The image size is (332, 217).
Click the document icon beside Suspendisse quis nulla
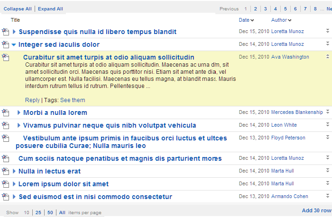[5, 32]
